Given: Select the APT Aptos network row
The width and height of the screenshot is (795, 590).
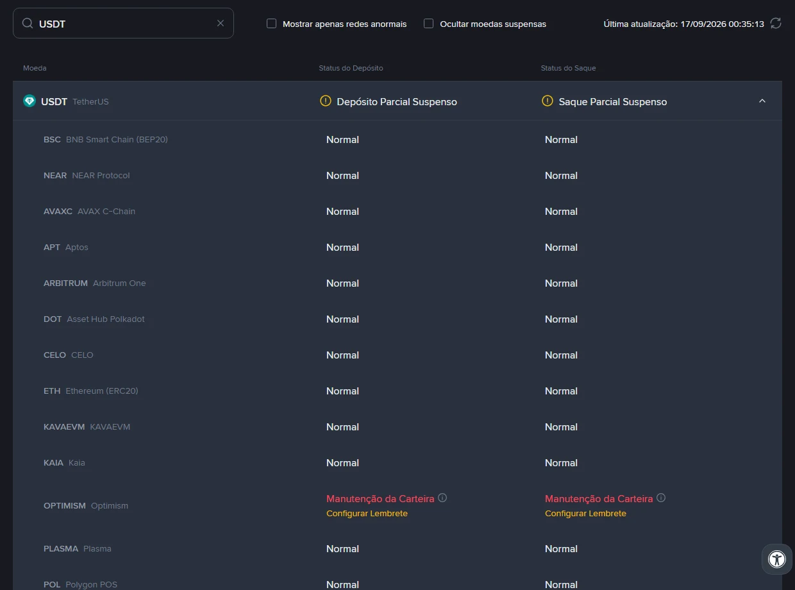Looking at the screenshot, I should coord(397,248).
